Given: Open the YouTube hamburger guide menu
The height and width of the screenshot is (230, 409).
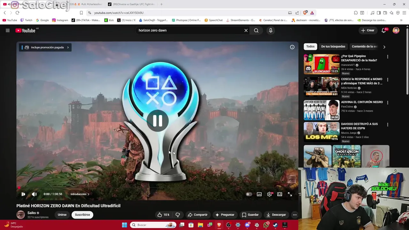Looking at the screenshot, I should [8, 30].
